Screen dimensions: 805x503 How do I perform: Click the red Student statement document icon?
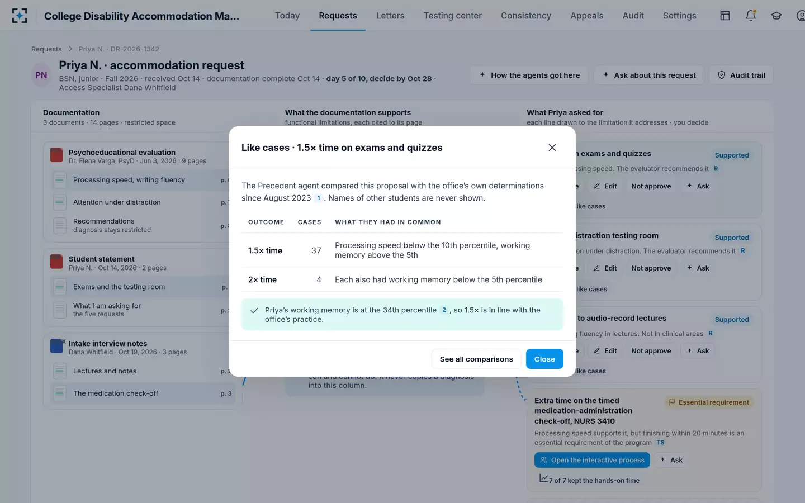click(x=56, y=262)
